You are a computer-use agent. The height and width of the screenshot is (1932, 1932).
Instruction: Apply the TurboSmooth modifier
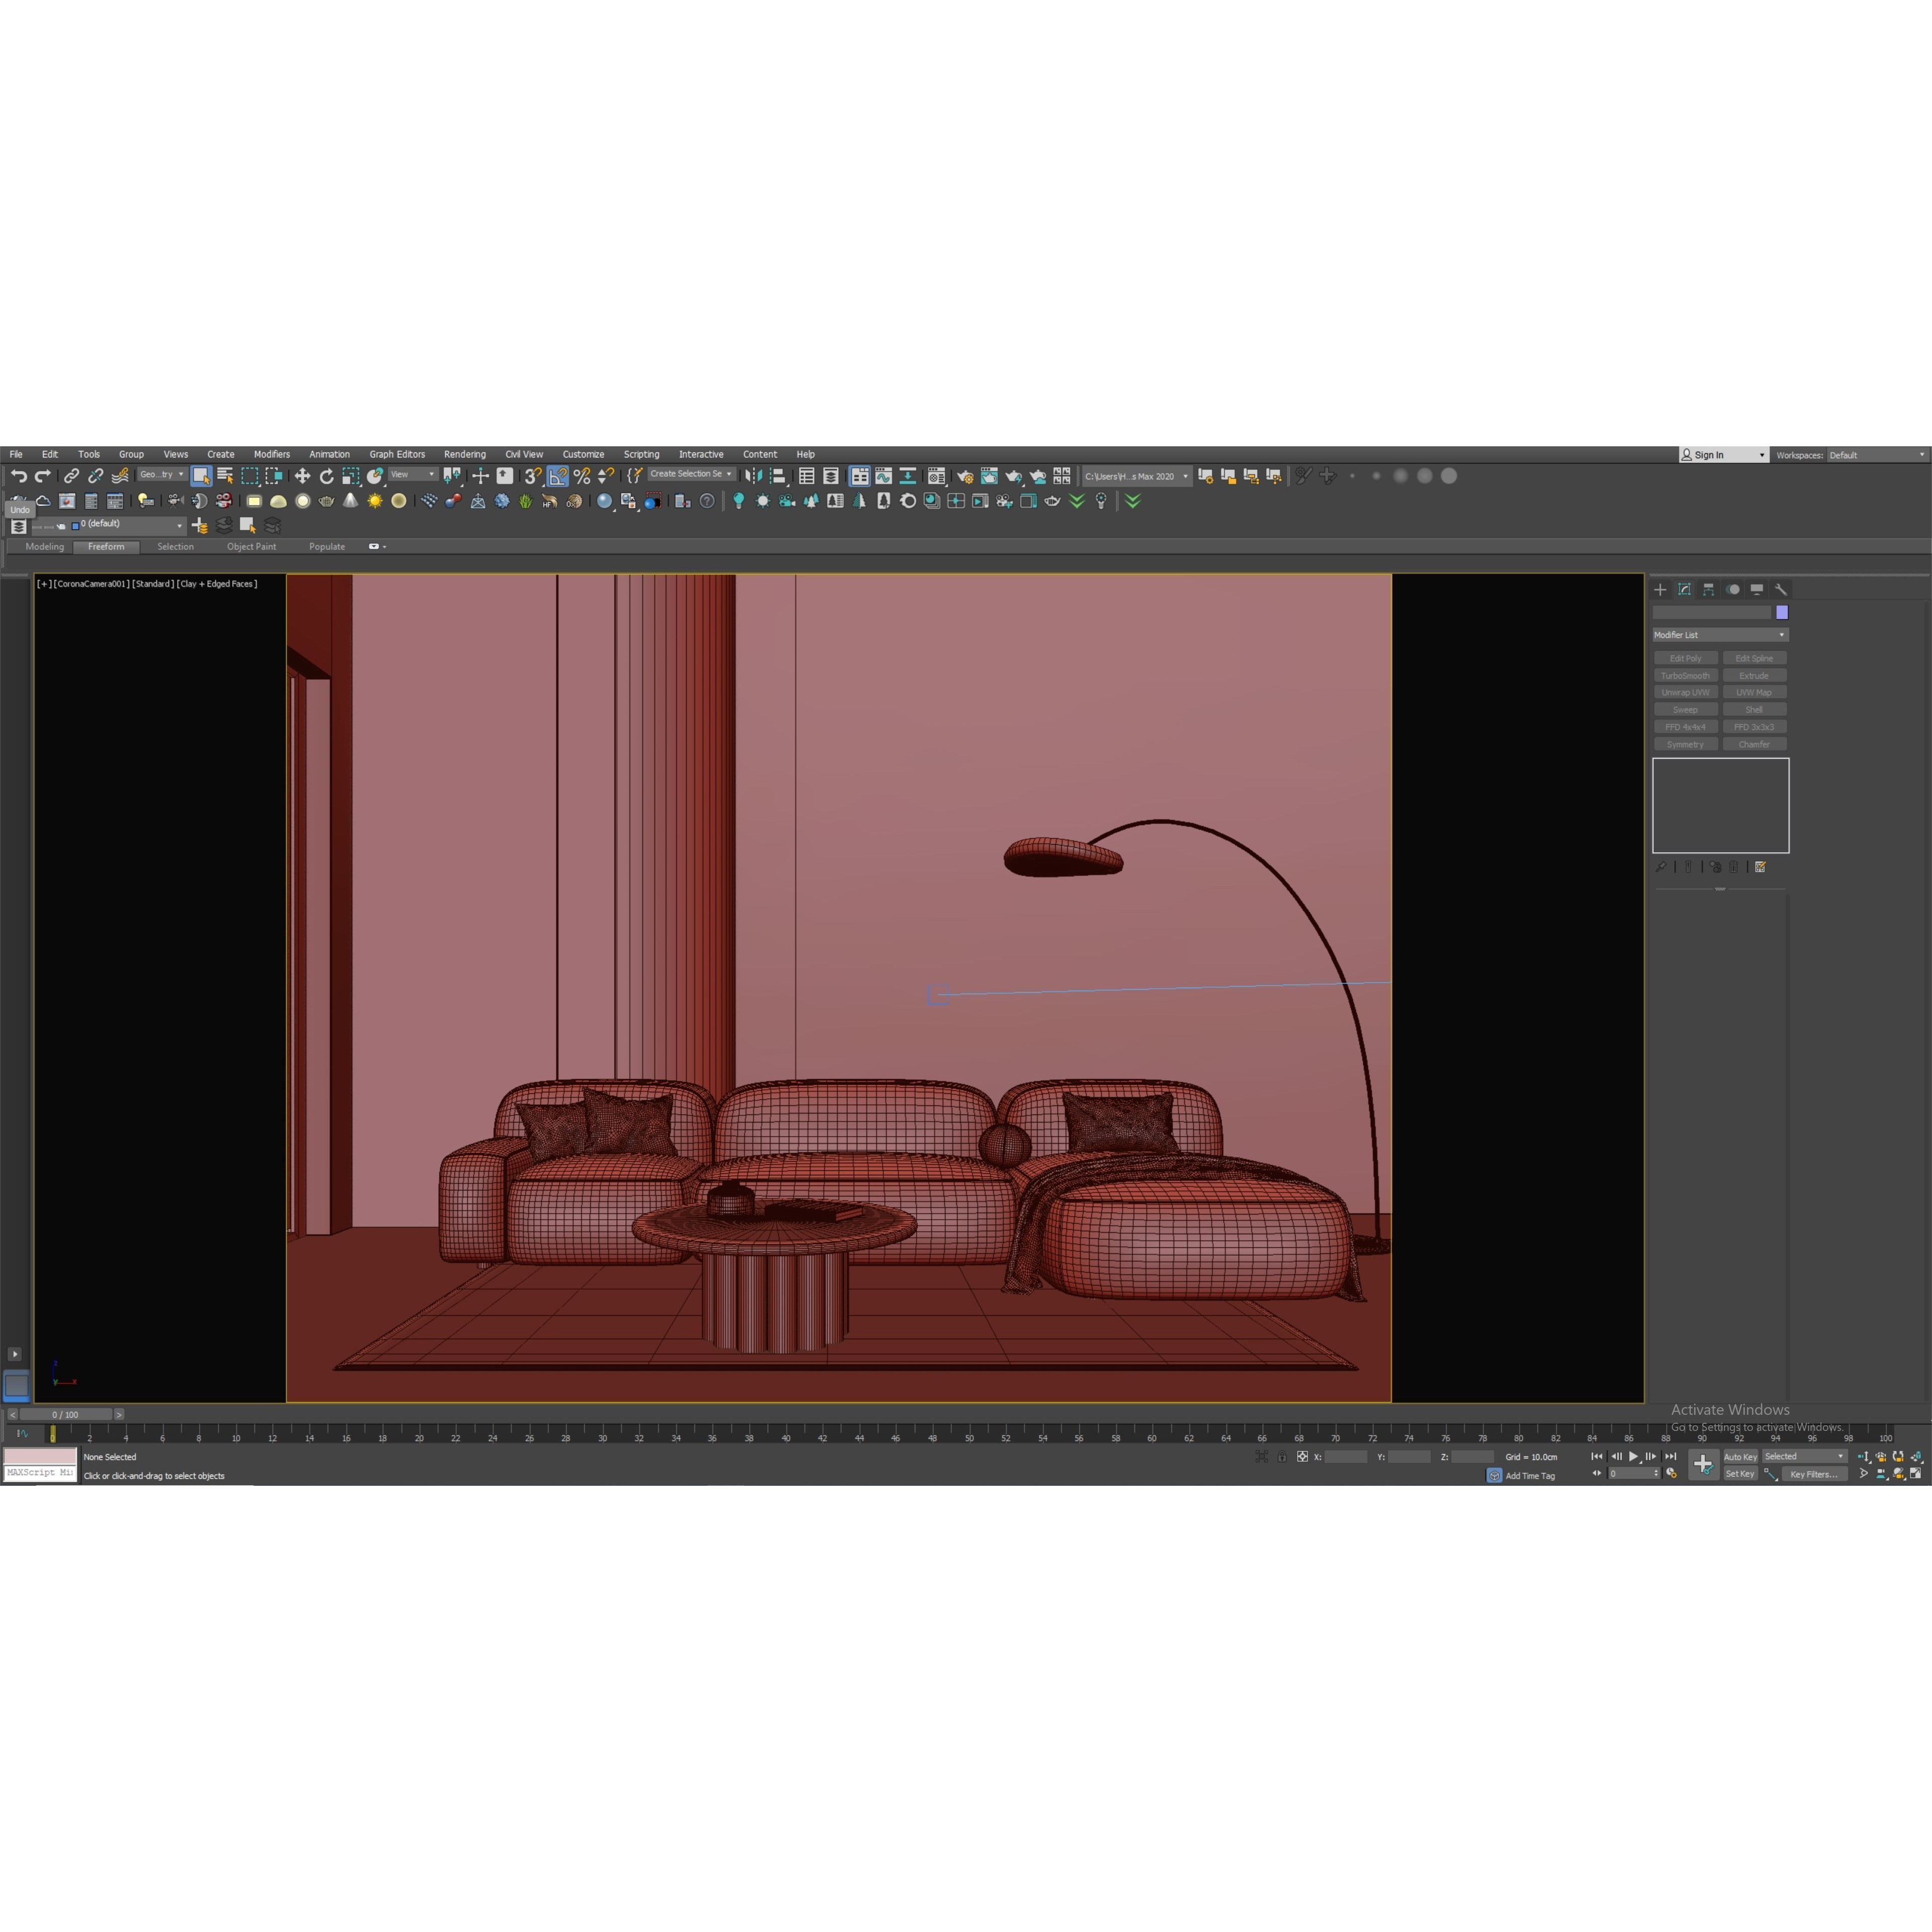point(1686,675)
